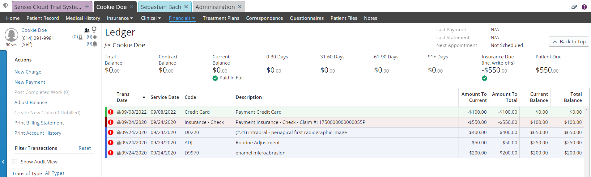Open the Treatment Plans menu item
Screen dimensions: 591x177
pyautogui.click(x=221, y=18)
